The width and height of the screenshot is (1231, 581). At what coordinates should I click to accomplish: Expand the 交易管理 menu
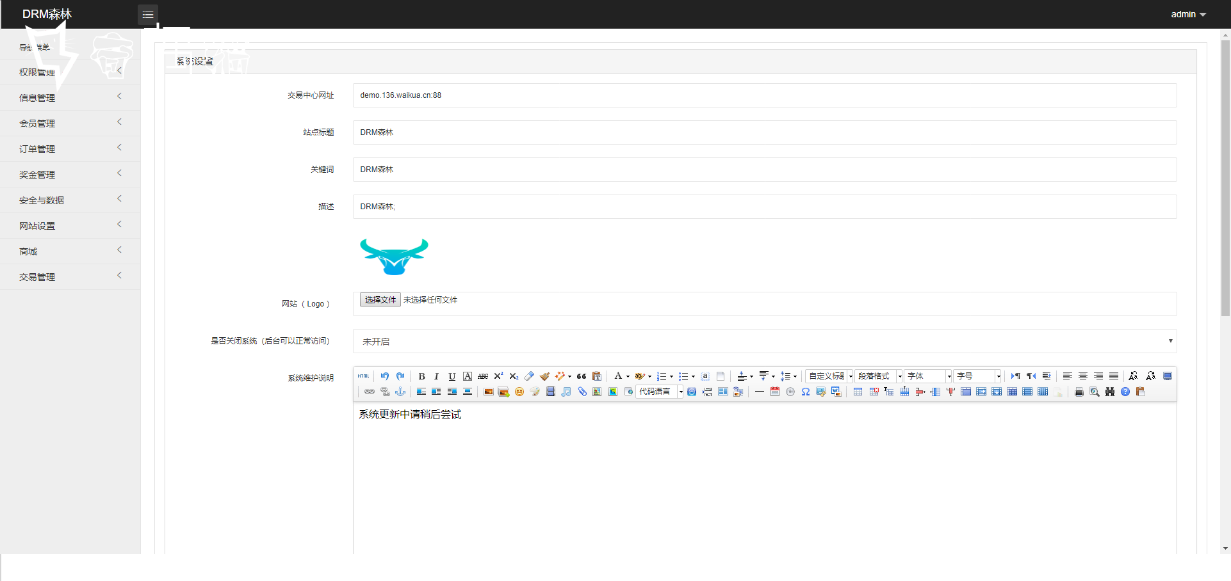[70, 276]
